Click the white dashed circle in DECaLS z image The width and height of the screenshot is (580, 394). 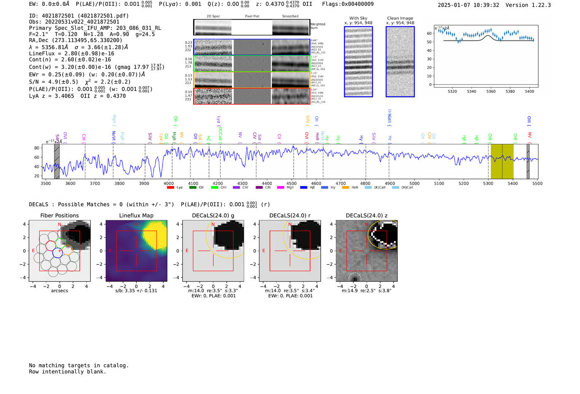tap(354, 278)
